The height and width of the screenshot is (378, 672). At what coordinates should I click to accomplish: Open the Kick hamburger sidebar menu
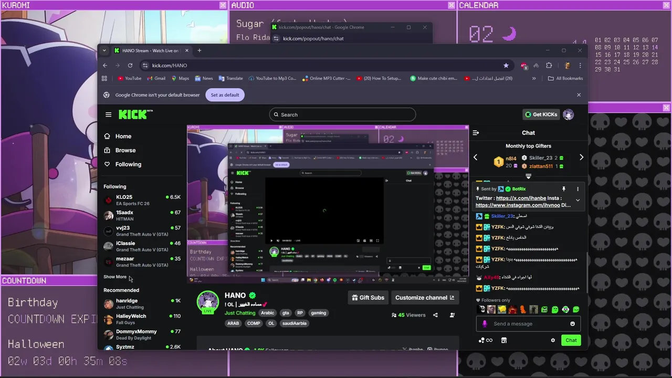tap(108, 114)
